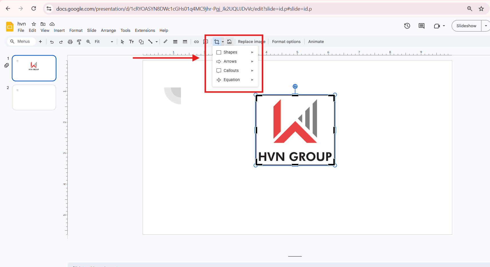Click the zoom tool icon
This screenshot has width=490, height=267.
[x=88, y=42]
